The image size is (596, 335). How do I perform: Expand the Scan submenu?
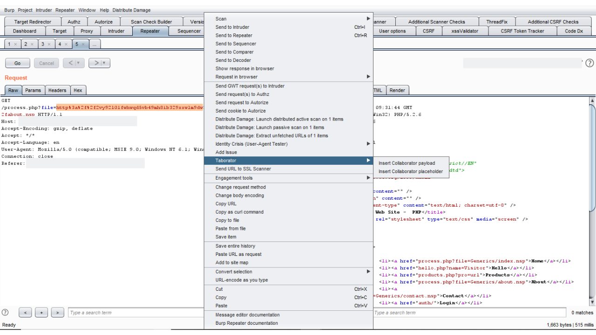point(289,19)
